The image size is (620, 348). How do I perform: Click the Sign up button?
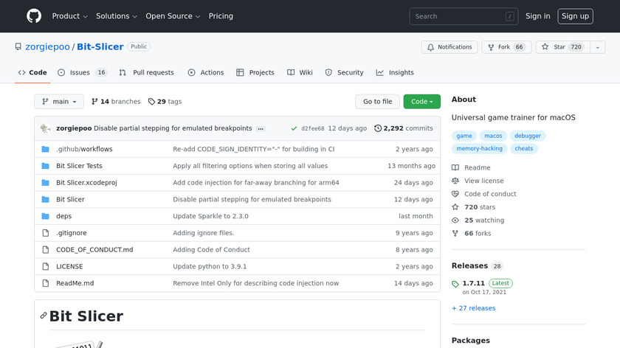(x=575, y=16)
